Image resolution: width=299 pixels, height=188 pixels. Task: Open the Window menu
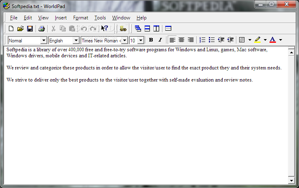point(121,18)
